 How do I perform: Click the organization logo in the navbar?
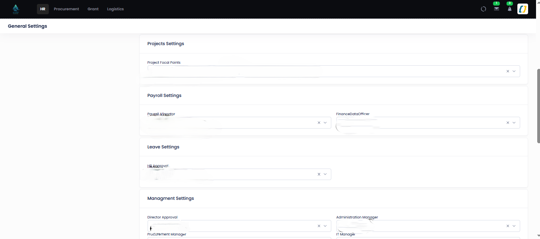pos(16,9)
